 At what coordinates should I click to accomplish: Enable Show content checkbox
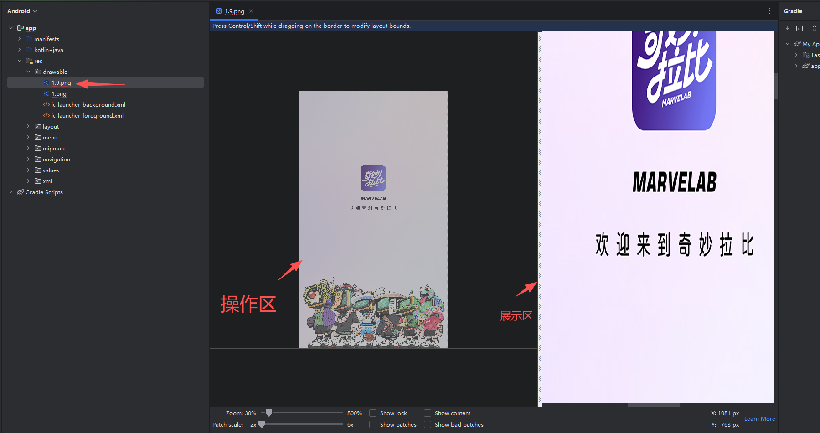point(428,413)
